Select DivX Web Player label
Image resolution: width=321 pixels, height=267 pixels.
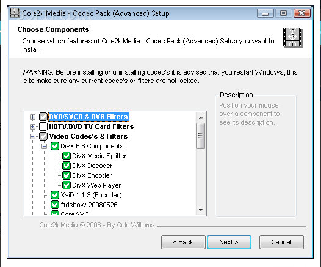(x=96, y=185)
